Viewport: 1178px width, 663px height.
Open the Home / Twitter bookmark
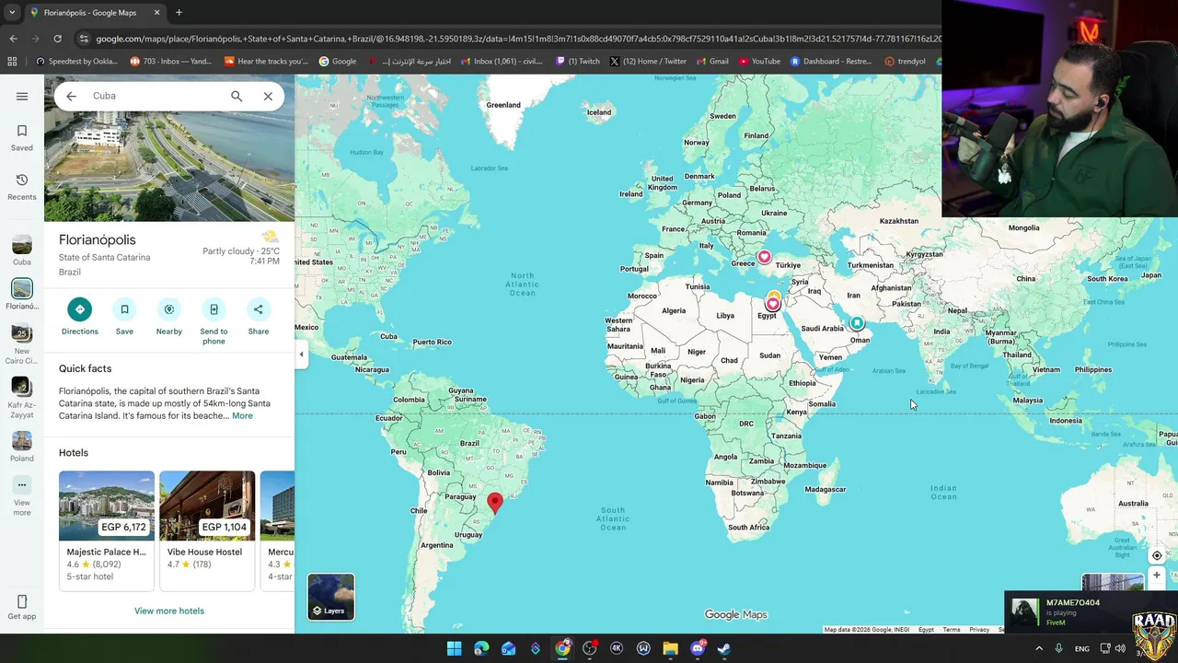pos(648,62)
